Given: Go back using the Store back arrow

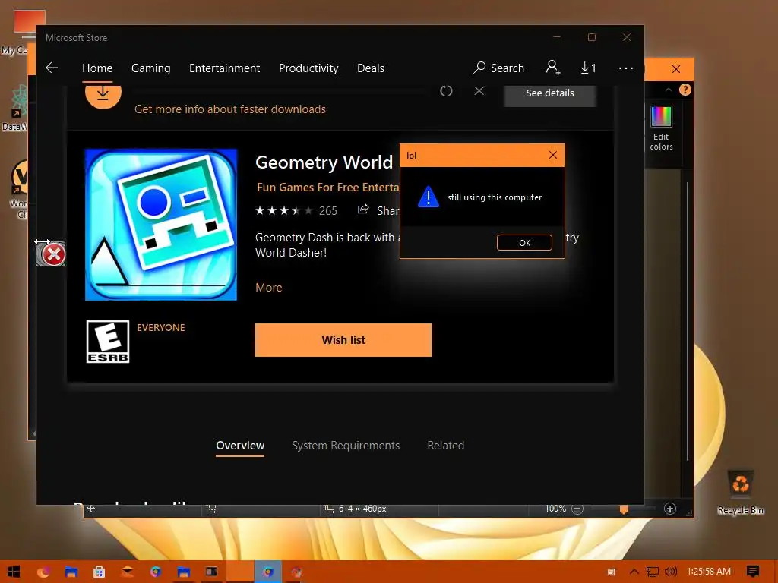Looking at the screenshot, I should (52, 68).
